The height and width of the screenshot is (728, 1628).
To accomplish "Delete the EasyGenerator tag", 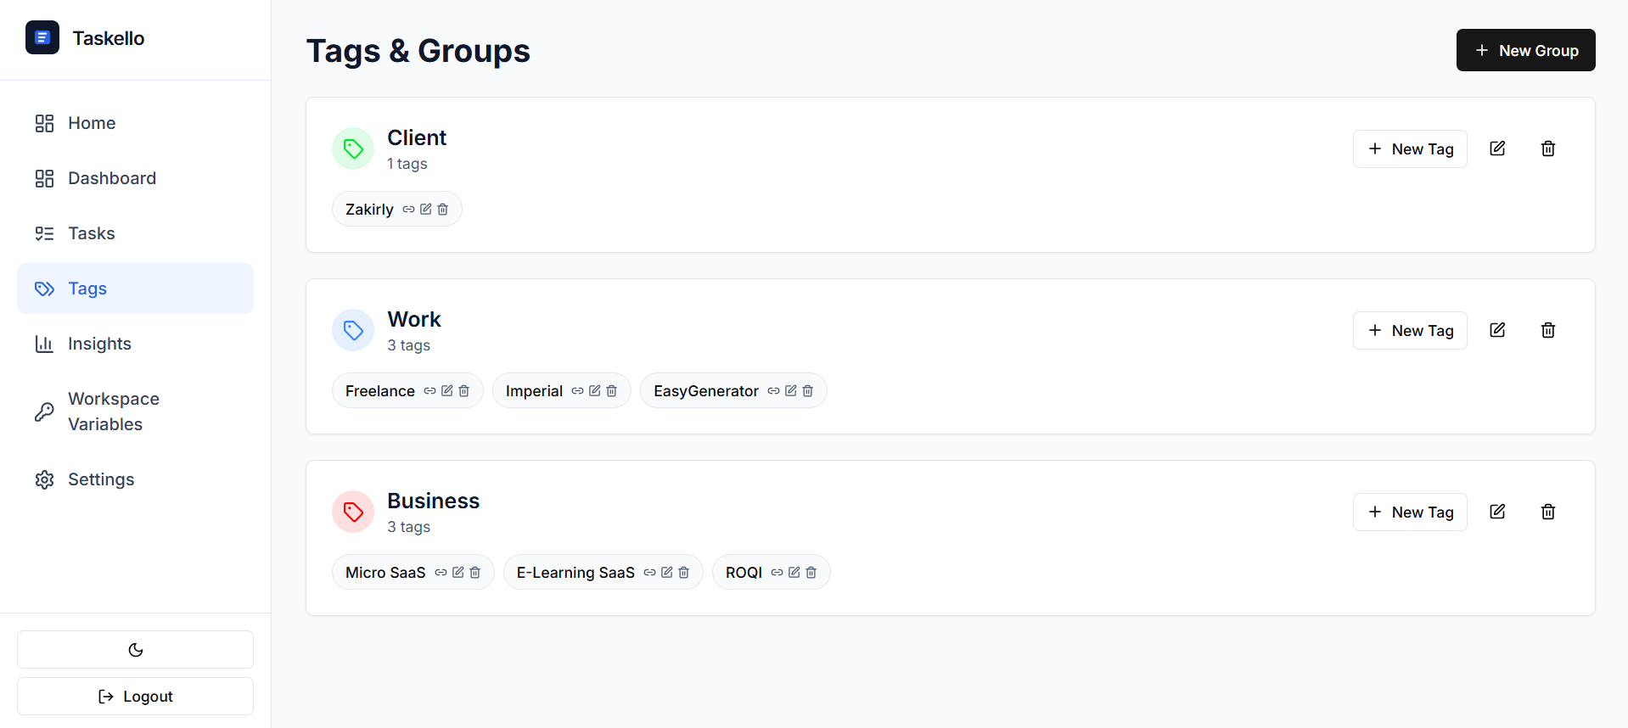I will pyautogui.click(x=808, y=390).
